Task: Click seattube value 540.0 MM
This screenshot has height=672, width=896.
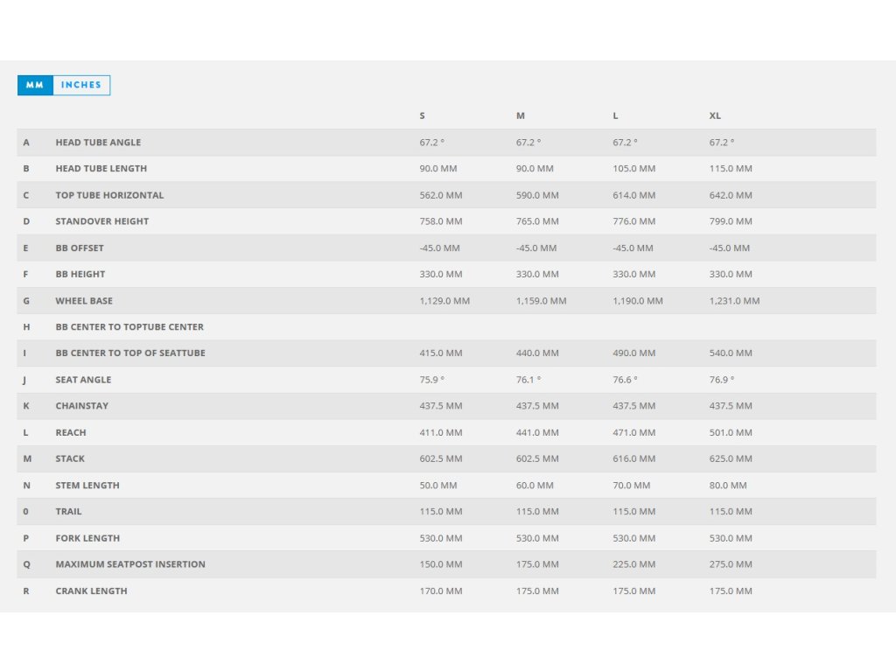Action: click(x=731, y=353)
